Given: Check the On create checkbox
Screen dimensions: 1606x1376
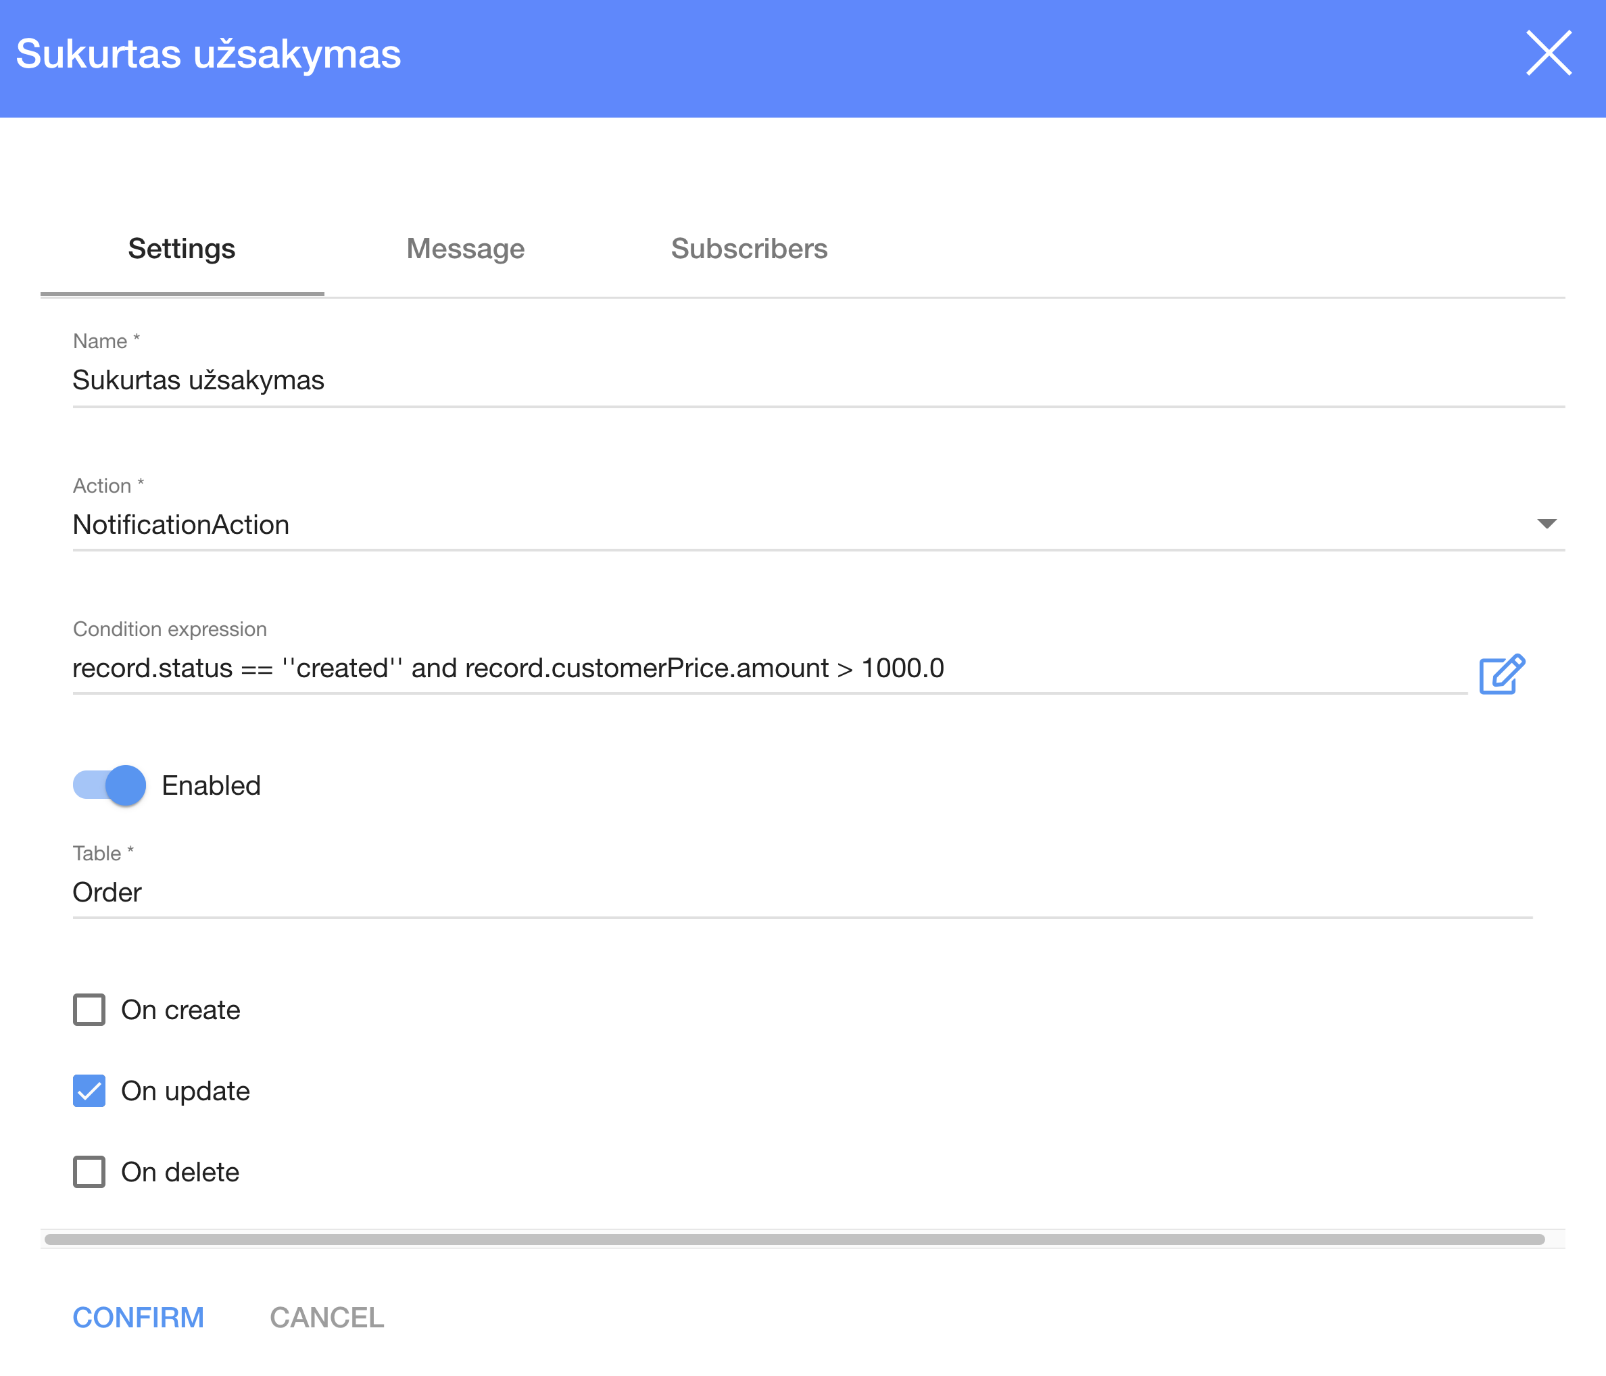Looking at the screenshot, I should click(x=89, y=1010).
